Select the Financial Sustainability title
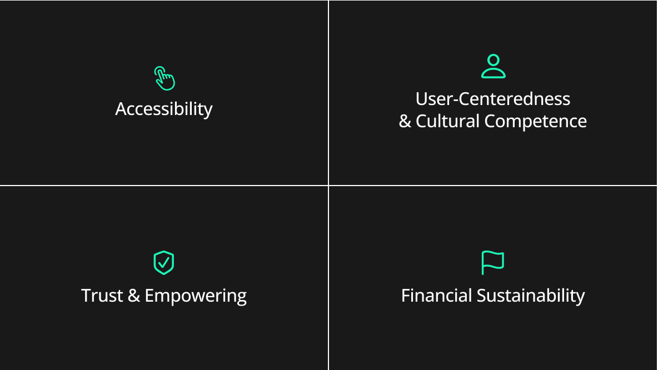Screen dimensions: 658x370 pyautogui.click(x=493, y=296)
